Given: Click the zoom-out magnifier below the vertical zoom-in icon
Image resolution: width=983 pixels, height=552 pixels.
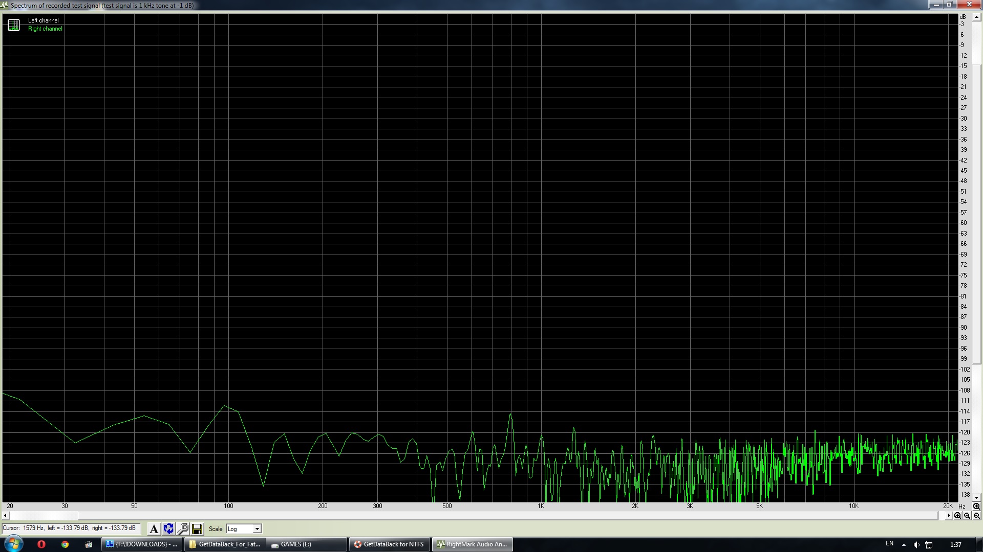Looking at the screenshot, I should click(x=976, y=516).
